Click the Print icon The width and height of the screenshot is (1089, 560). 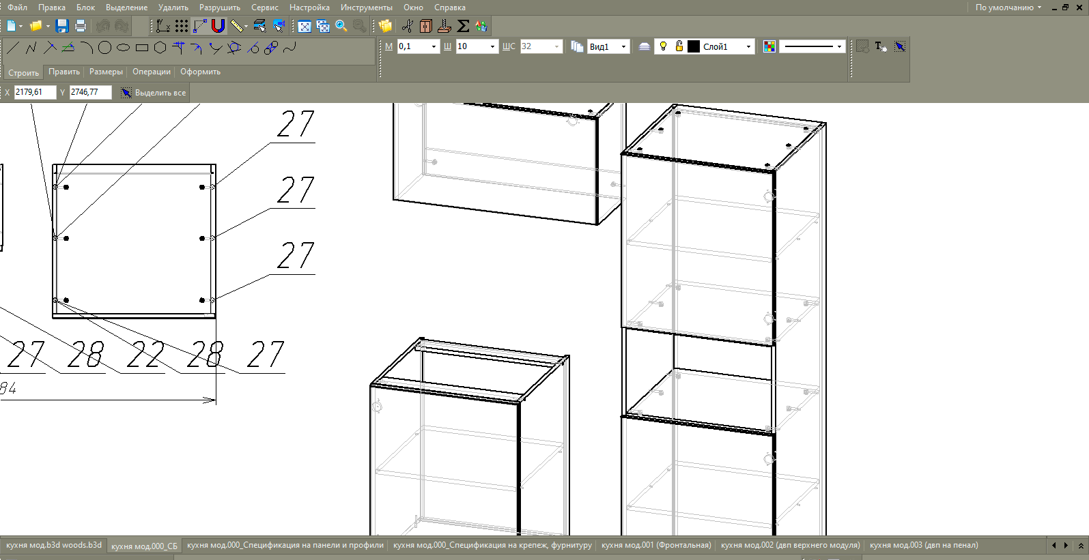pyautogui.click(x=81, y=26)
